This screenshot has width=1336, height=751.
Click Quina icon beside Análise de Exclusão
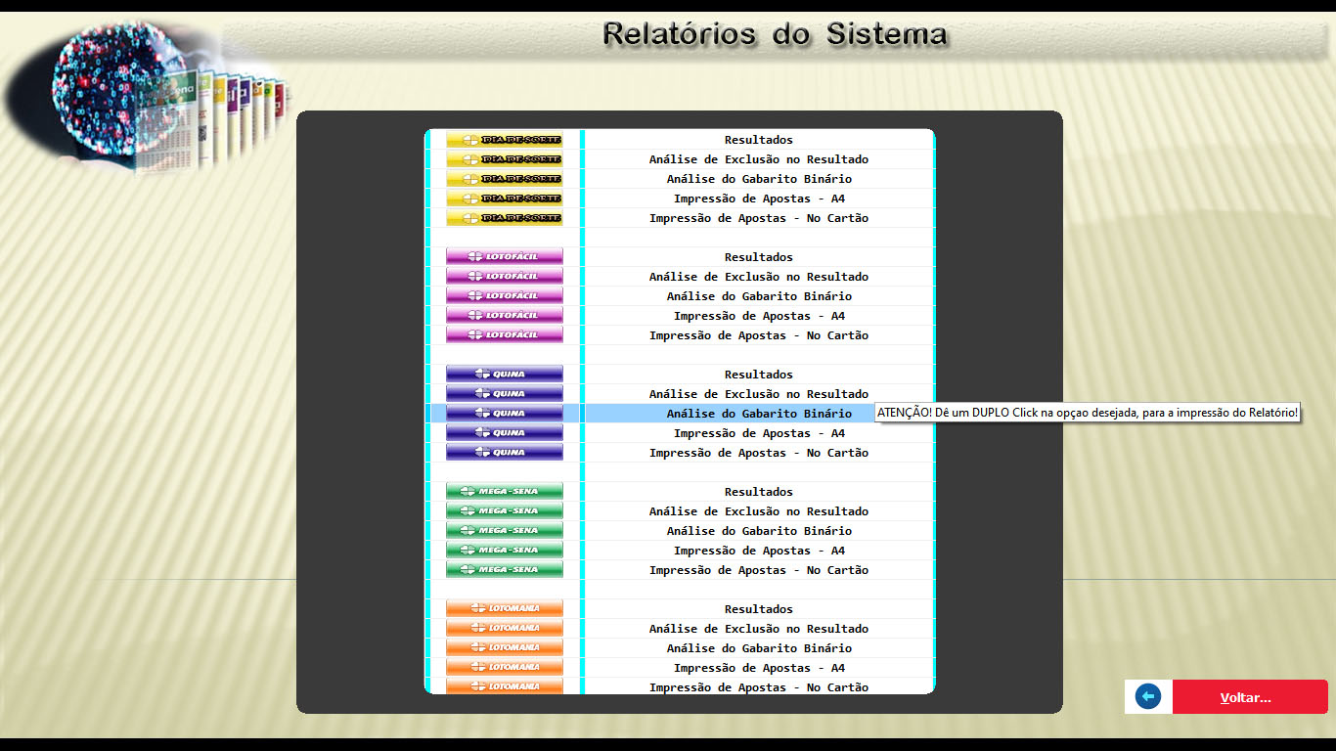[505, 394]
